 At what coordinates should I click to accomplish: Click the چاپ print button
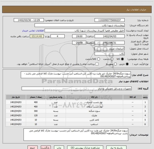pos(59,148)
